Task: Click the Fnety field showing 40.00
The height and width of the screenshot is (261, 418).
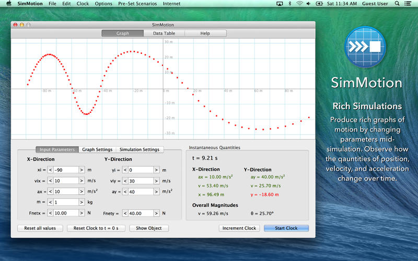Action: point(141,213)
